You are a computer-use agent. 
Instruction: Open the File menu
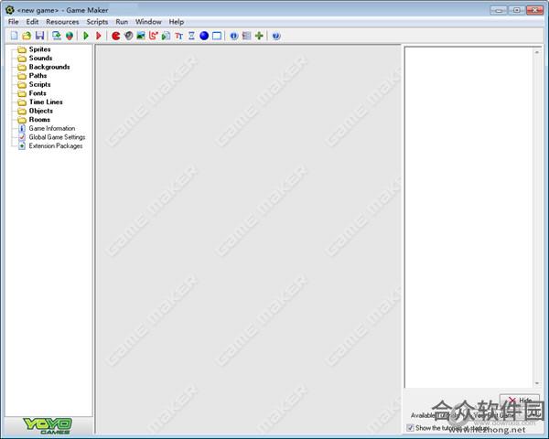tap(14, 22)
